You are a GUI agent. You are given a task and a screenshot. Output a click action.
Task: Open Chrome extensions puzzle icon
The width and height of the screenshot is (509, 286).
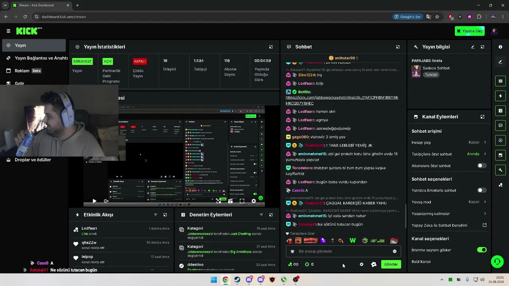tap(479, 17)
